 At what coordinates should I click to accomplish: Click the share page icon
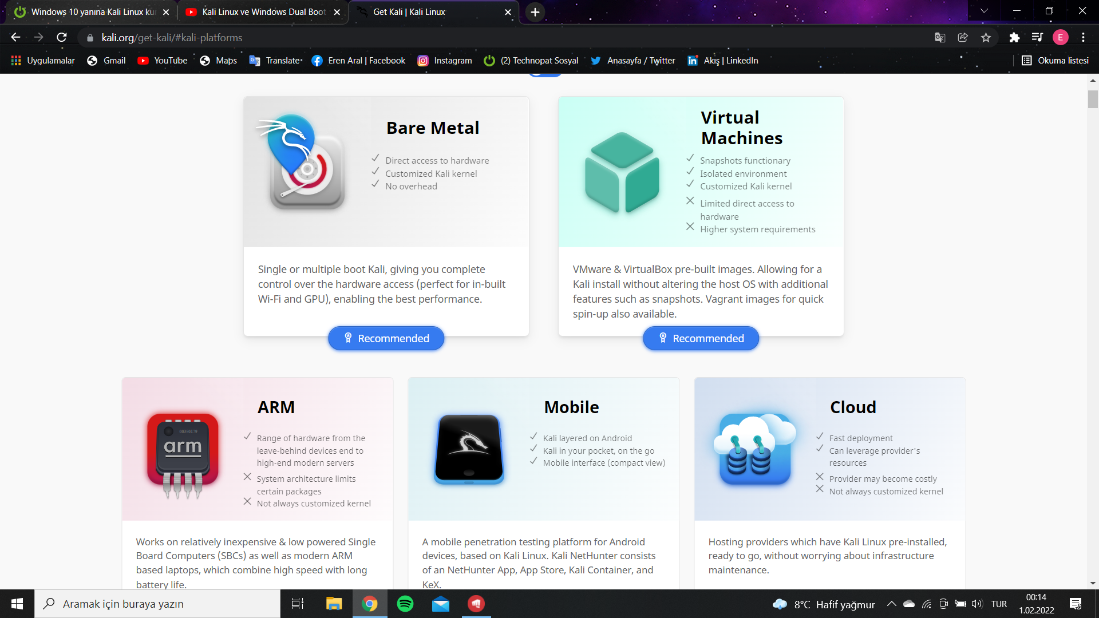(x=963, y=38)
